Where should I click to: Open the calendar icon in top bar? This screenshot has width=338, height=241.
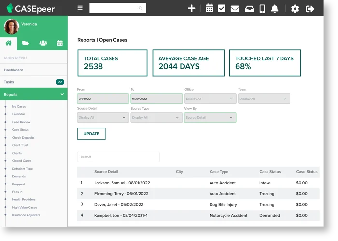[209, 8]
